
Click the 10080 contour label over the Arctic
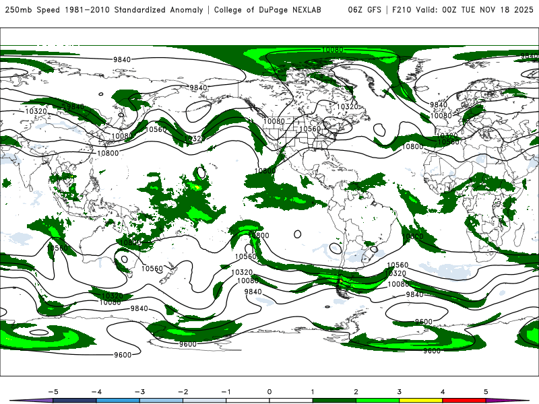[x=332, y=50]
